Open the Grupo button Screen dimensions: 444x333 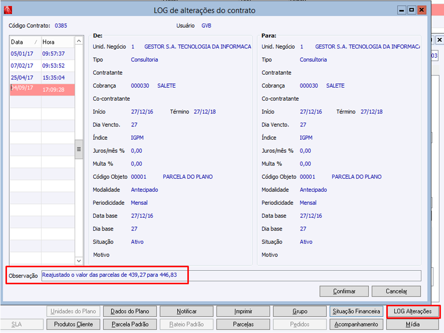(300, 311)
